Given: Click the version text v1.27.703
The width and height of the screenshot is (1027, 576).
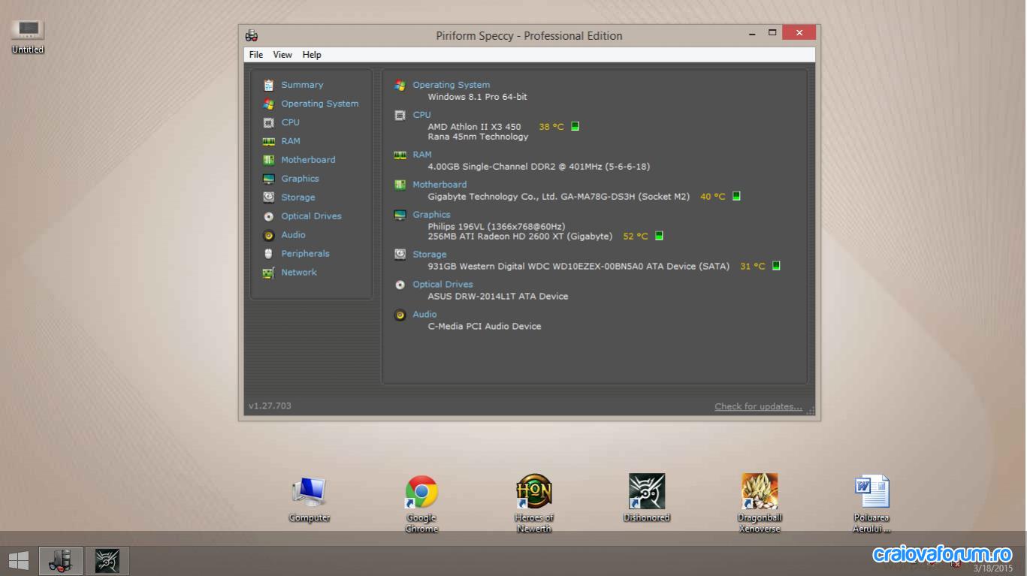Looking at the screenshot, I should pyautogui.click(x=270, y=406).
